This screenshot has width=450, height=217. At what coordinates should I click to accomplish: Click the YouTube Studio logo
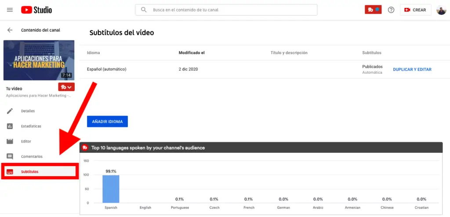point(36,10)
